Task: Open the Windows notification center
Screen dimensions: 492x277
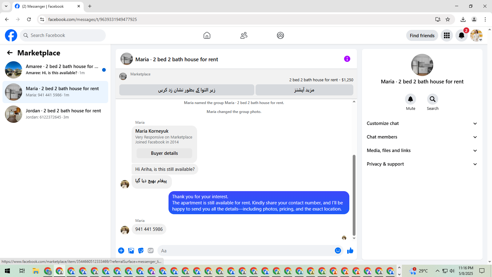Action: 482,271
